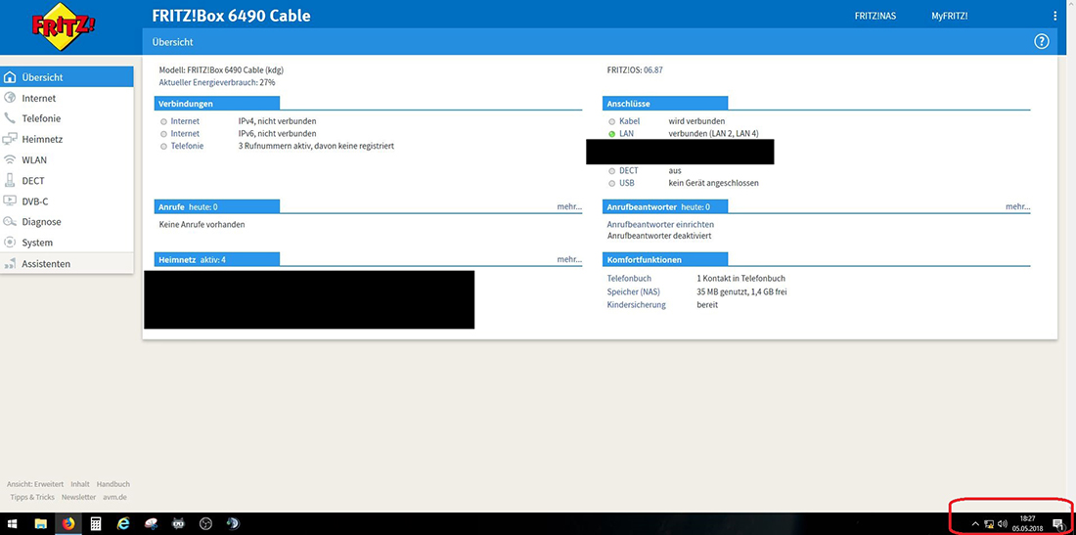Click Telefonie link under Verbindungen
Viewport: 1076px width, 535px height.
click(x=187, y=146)
